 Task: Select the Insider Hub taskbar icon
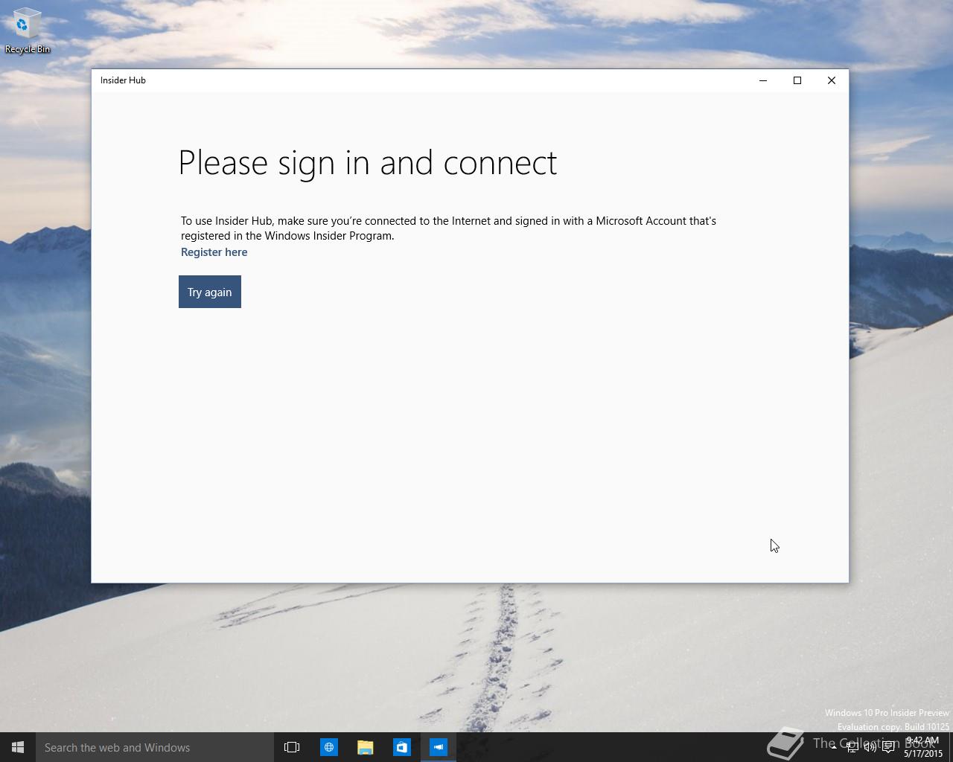click(439, 747)
